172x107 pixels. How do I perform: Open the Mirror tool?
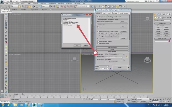[92, 7]
